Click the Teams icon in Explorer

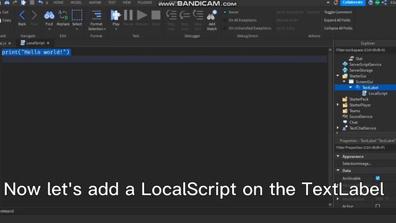click(x=345, y=111)
